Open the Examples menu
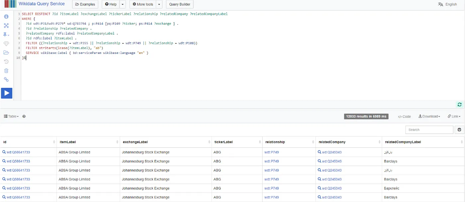The width and height of the screenshot is (465, 202). [85, 5]
